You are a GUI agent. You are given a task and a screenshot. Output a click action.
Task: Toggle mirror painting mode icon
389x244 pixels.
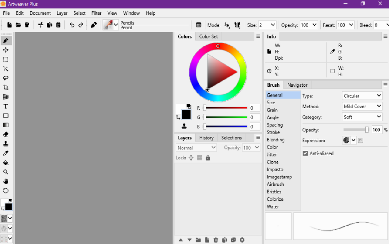(x=237, y=25)
